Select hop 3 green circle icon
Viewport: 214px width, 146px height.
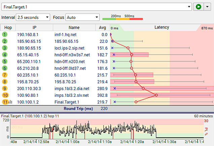pyautogui.click(x=5, y=48)
